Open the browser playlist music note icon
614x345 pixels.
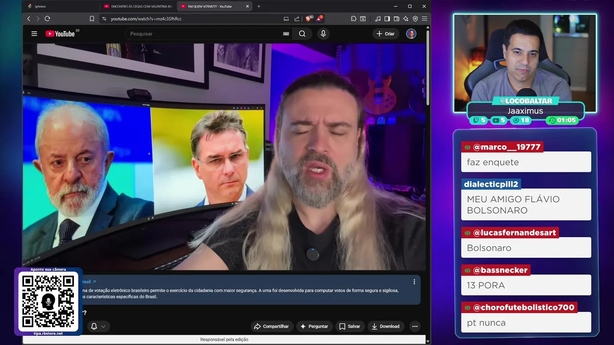(x=378, y=19)
